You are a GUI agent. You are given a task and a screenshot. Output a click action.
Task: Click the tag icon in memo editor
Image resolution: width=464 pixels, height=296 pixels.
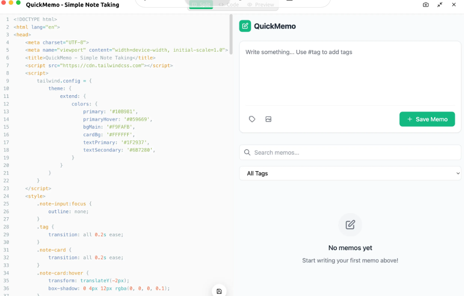[252, 119]
